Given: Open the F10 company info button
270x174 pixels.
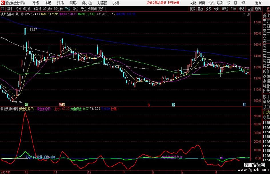Looking at the screenshot, I should [233, 9].
